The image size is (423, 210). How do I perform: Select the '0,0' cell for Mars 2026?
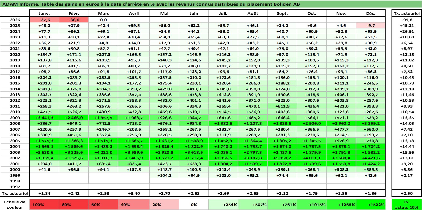103,20
